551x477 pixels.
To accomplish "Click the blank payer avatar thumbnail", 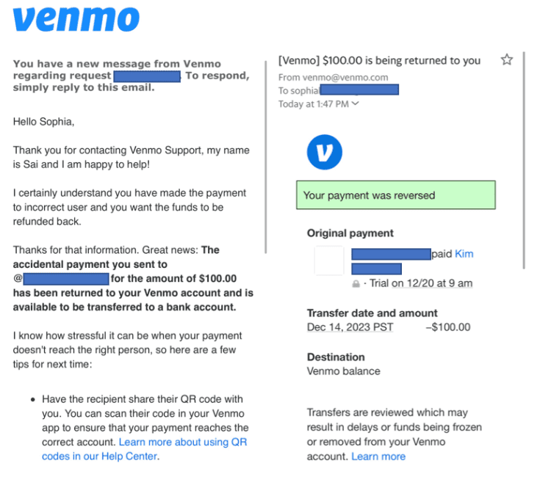I will 328,261.
